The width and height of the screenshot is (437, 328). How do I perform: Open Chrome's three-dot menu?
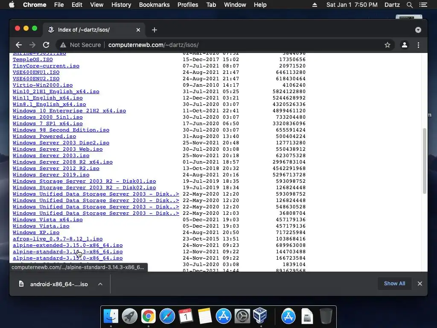418,45
